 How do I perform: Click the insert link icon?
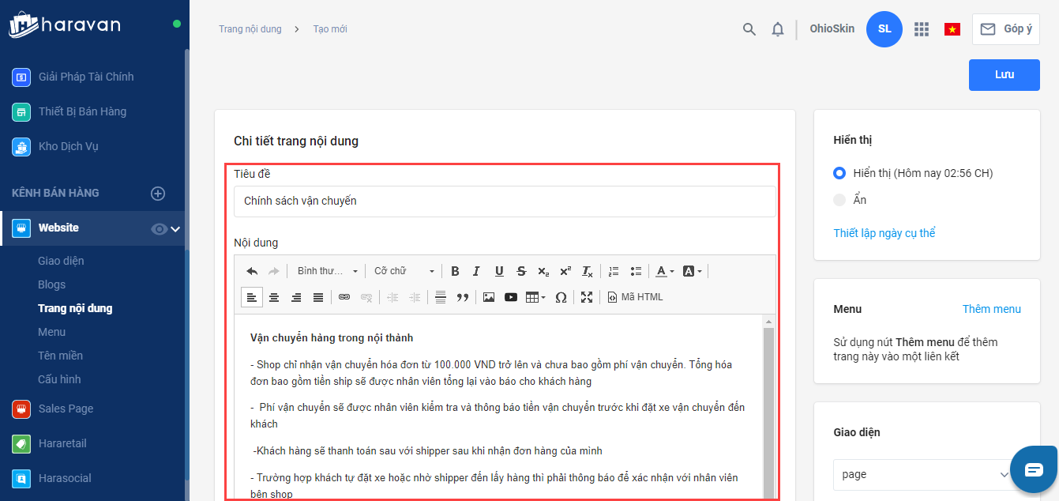coord(344,297)
